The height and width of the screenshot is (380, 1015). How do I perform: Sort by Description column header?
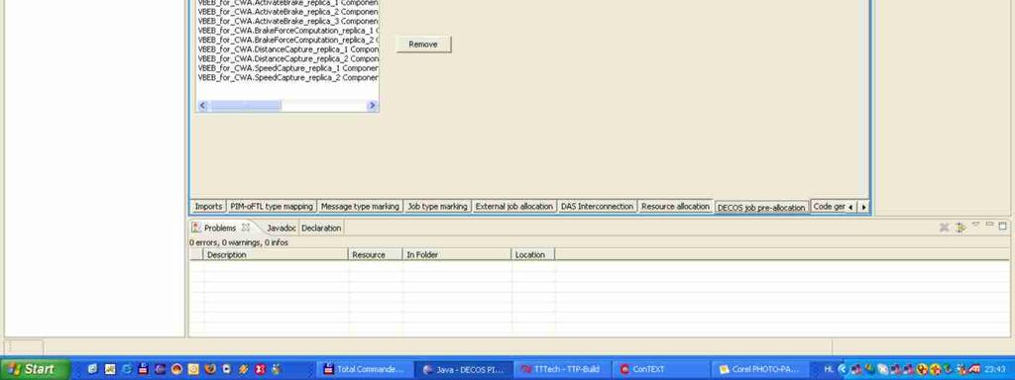pos(276,254)
